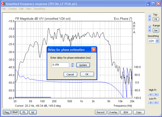This screenshot has height=117, width=162.
Task: Click the Range down arrow
Action: click(150, 30)
